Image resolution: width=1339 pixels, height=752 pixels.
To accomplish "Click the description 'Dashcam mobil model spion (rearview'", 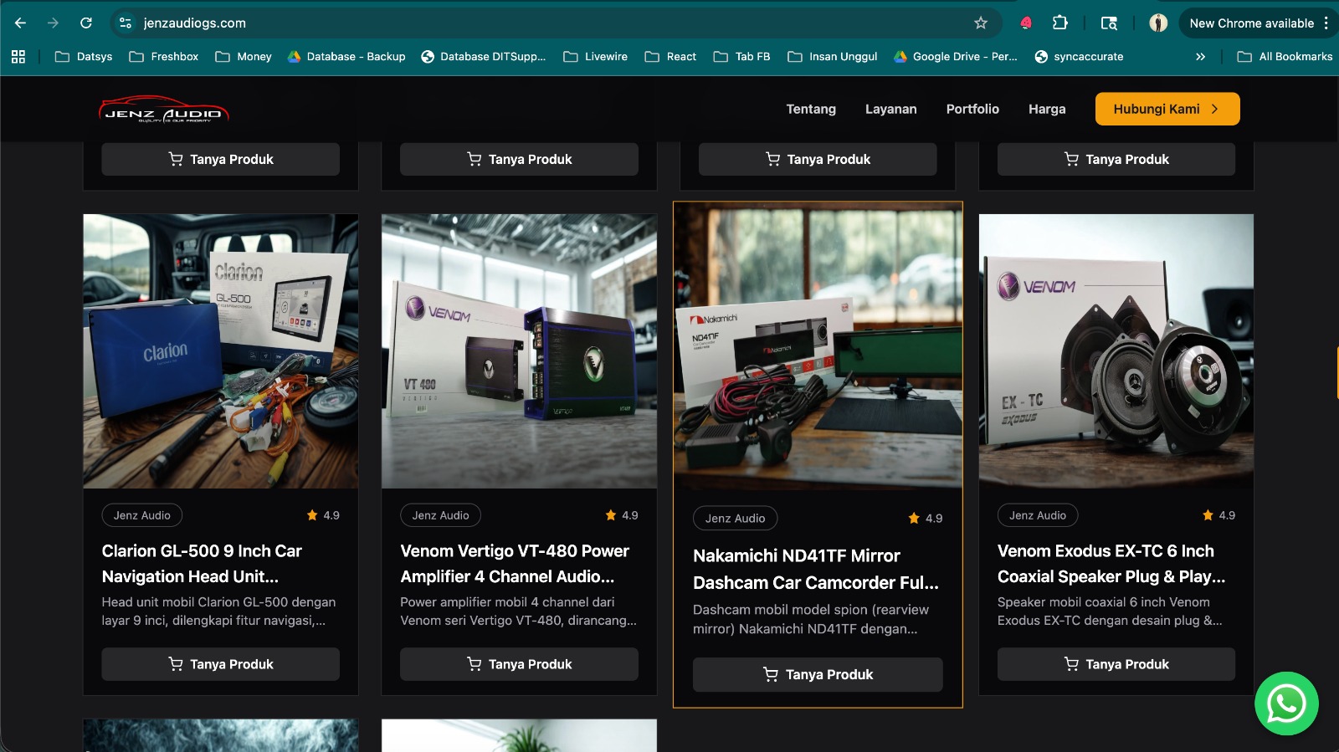I will 811,610.
